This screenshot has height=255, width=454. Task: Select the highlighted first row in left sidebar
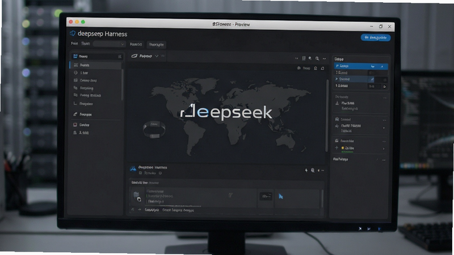coord(96,65)
